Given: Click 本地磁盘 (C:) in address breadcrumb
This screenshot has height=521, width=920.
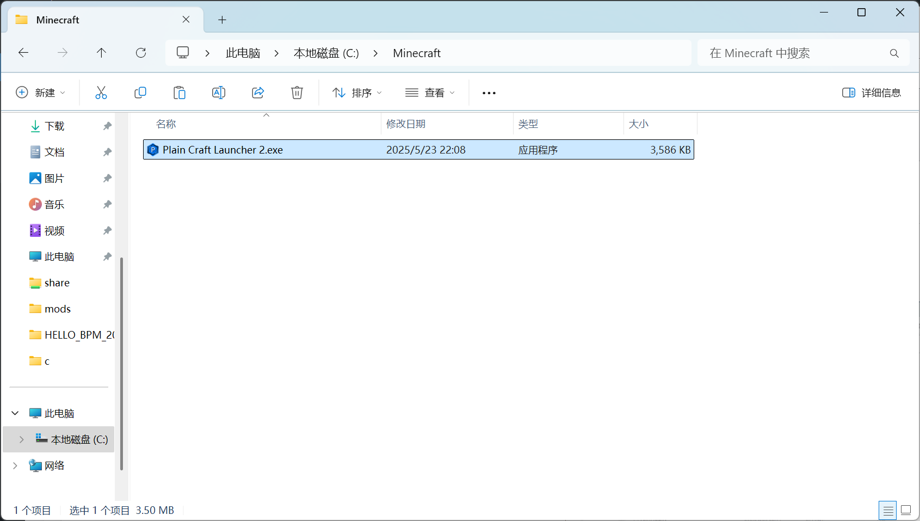Looking at the screenshot, I should click(x=326, y=53).
